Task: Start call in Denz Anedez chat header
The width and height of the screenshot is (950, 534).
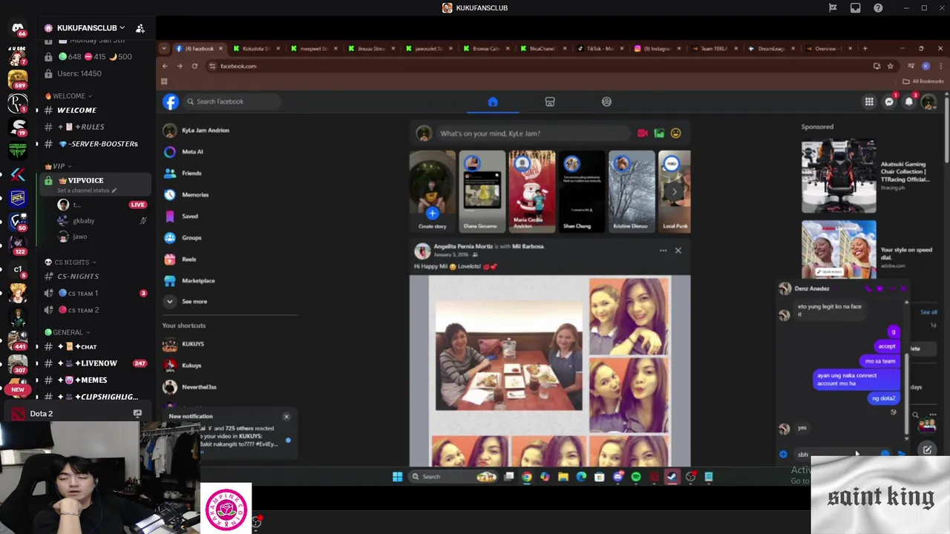Action: coord(868,289)
